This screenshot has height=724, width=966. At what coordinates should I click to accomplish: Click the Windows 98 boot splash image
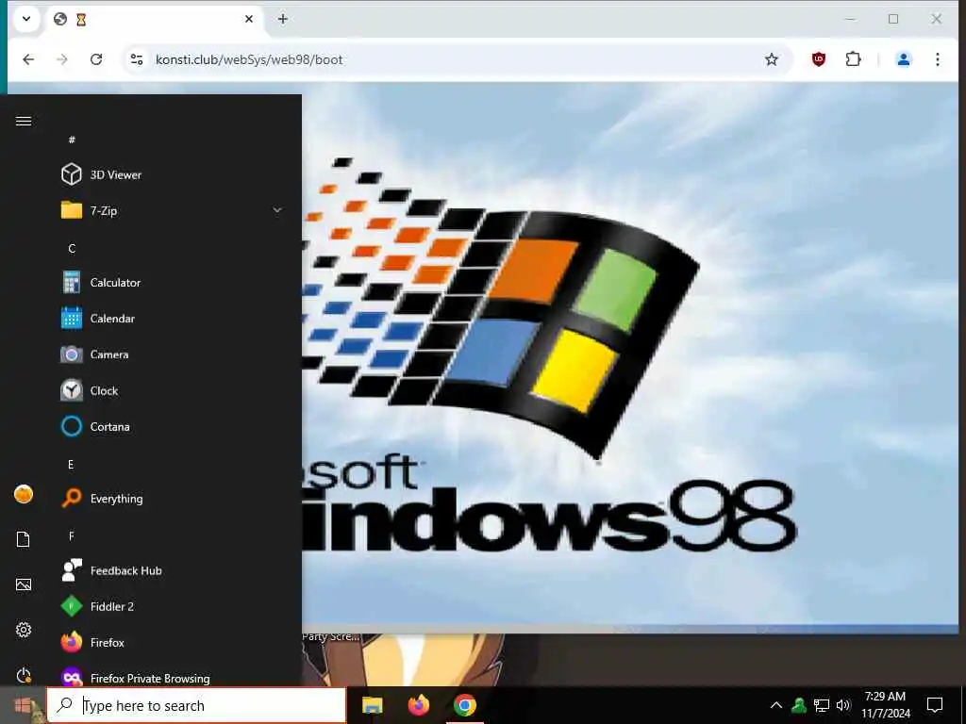pyautogui.click(x=630, y=357)
